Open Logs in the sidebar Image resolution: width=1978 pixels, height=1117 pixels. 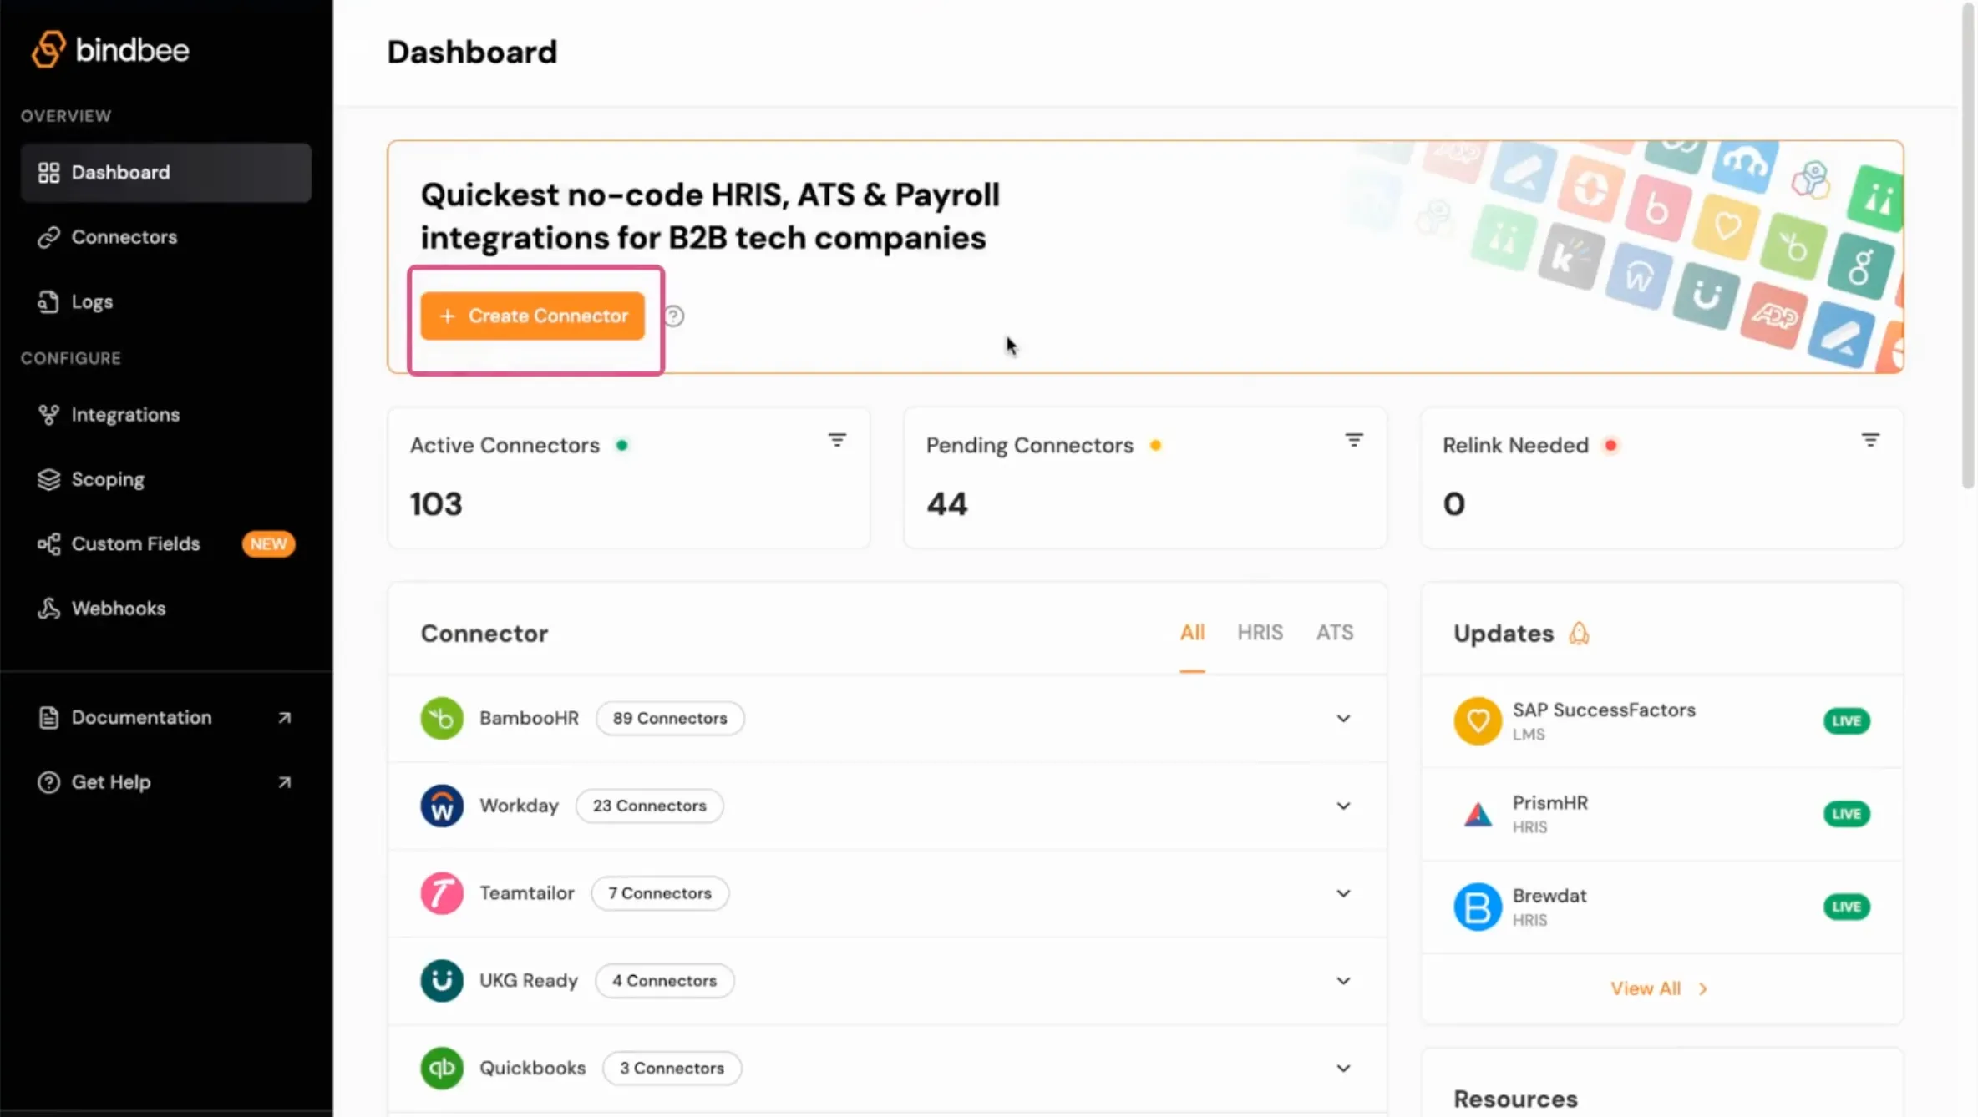(x=166, y=302)
